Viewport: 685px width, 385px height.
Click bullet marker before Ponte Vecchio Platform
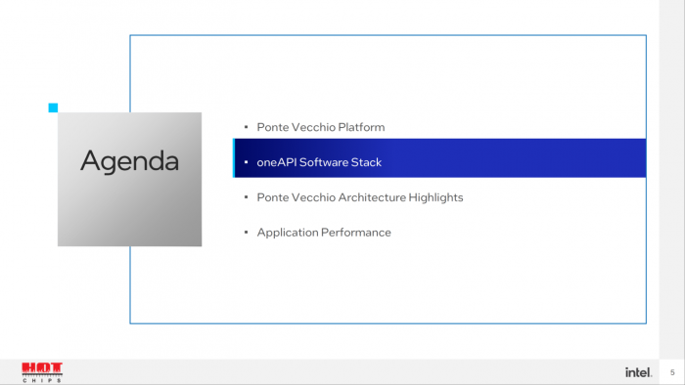(x=246, y=127)
